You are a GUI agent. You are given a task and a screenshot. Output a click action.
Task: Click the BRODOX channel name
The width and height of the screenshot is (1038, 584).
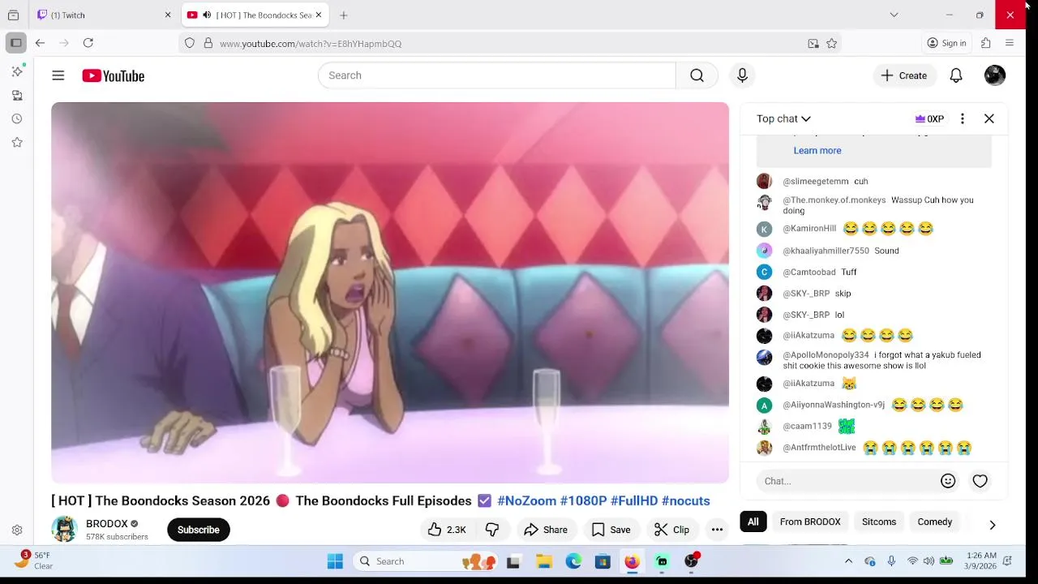pos(107,523)
